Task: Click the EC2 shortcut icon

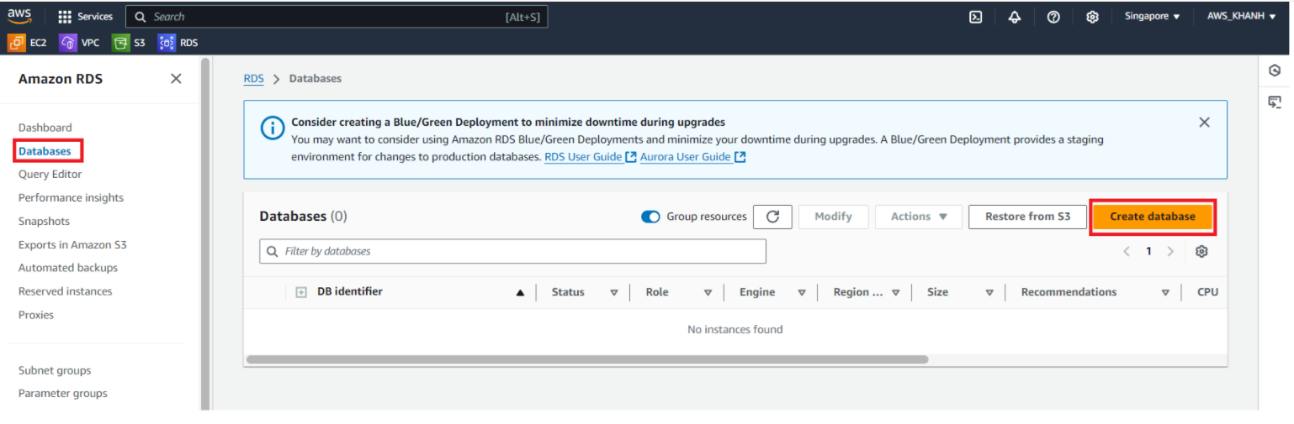Action: pos(16,42)
